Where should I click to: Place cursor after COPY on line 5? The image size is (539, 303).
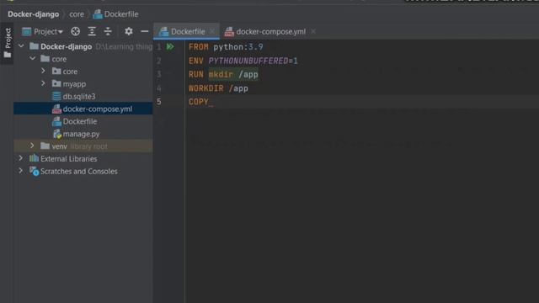point(210,102)
